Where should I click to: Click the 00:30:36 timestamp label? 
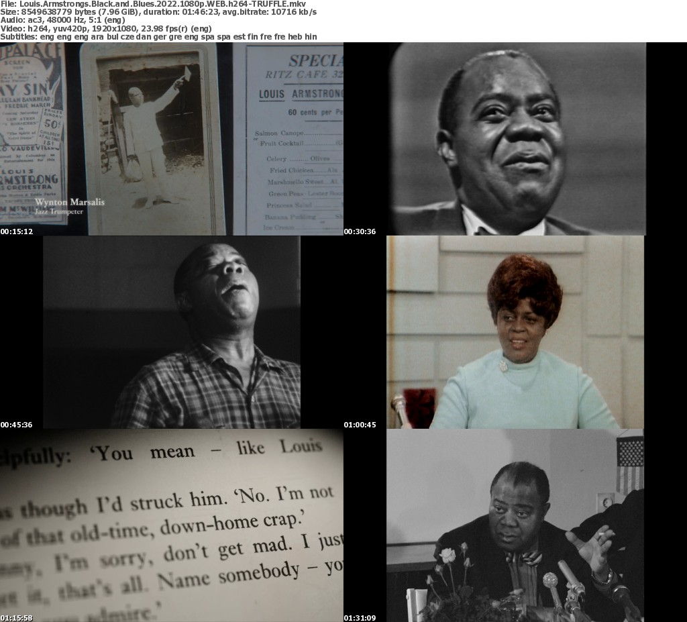360,231
